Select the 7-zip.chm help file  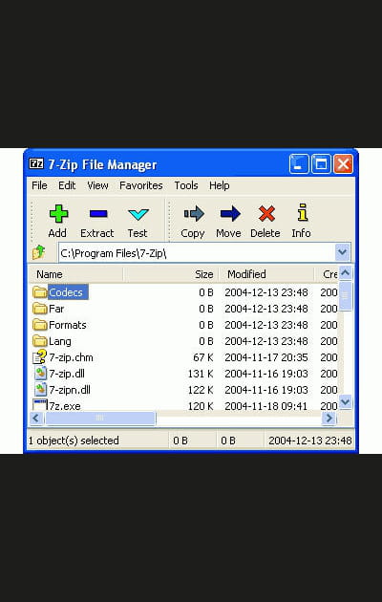63,357
